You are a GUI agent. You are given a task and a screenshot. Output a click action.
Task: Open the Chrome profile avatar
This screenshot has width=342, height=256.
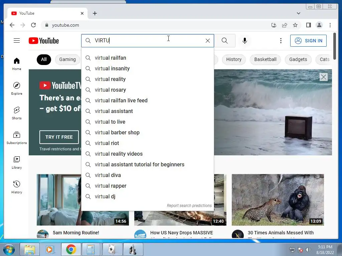(x=319, y=25)
